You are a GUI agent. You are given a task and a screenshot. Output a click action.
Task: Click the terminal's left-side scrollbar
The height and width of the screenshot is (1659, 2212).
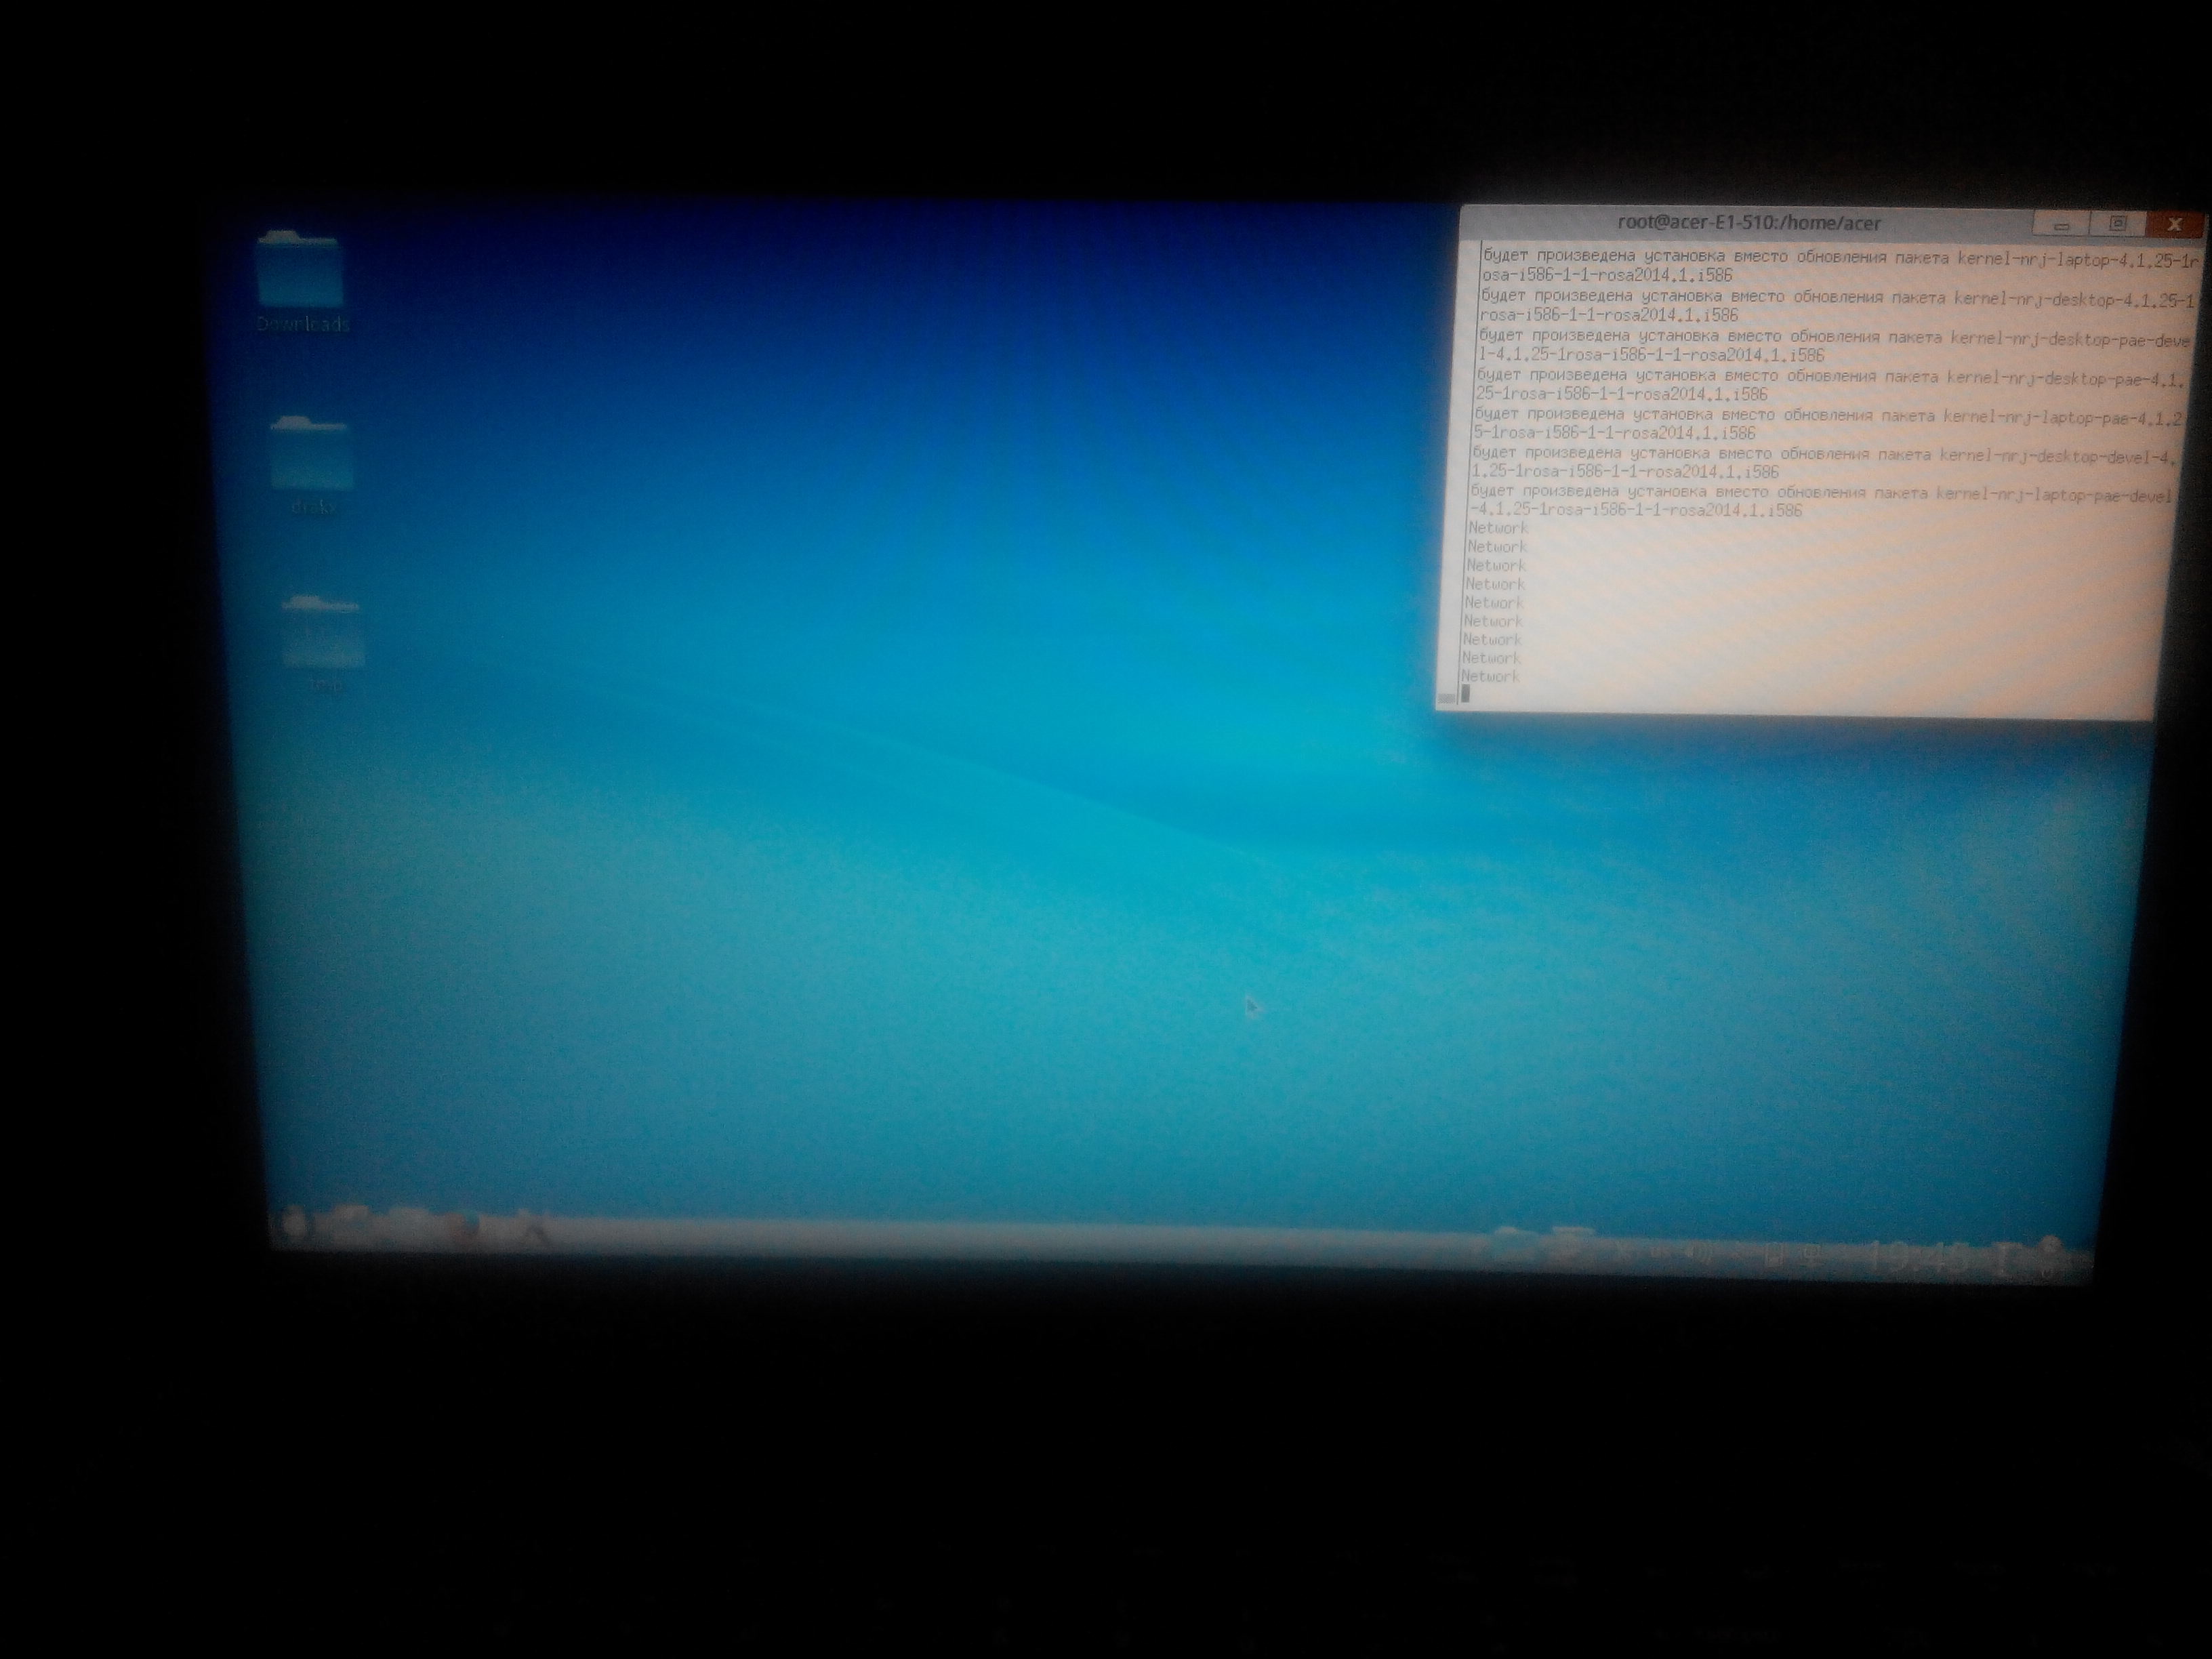1448,697
